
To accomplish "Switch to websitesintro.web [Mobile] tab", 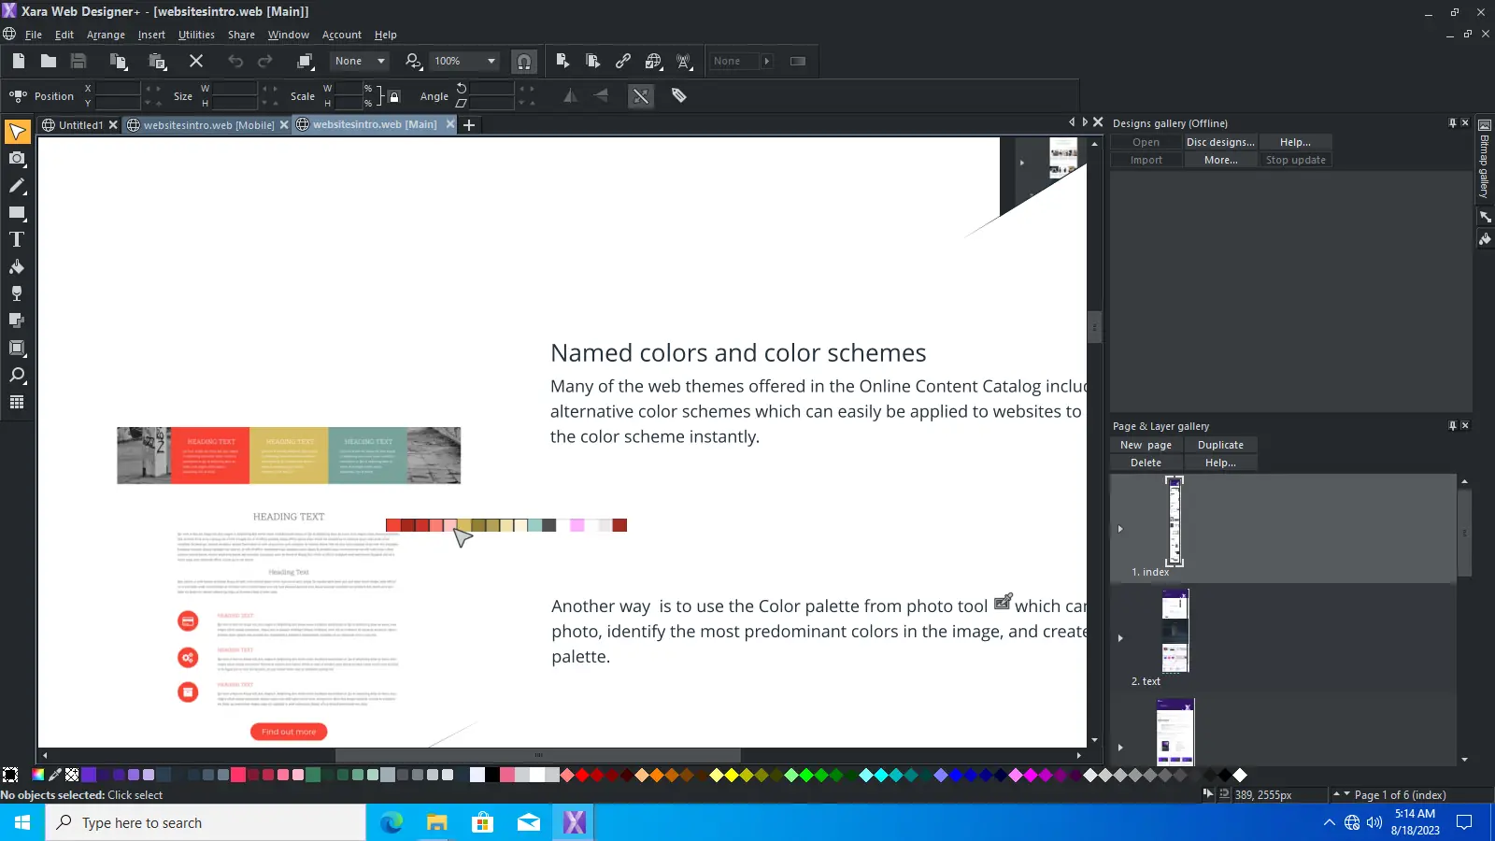I will click(207, 125).
